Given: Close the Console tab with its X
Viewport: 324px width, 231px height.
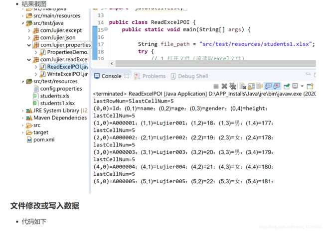Looking at the screenshot, I should click(x=127, y=76).
